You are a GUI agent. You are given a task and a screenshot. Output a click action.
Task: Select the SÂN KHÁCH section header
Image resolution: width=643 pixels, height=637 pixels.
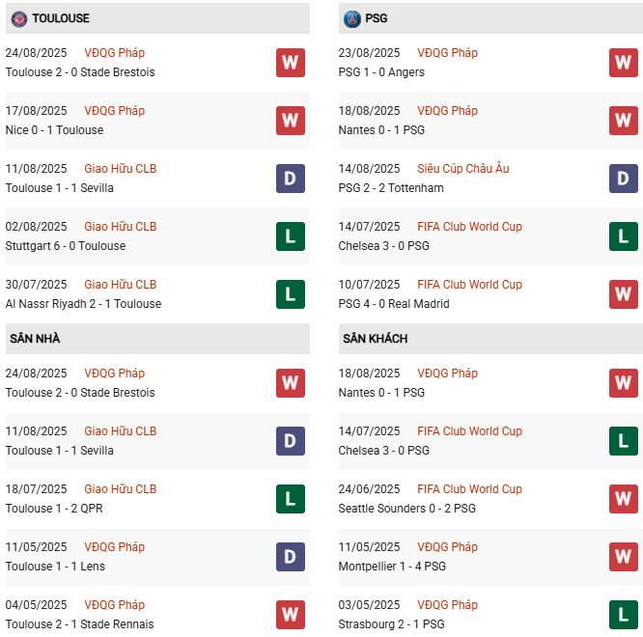click(375, 339)
